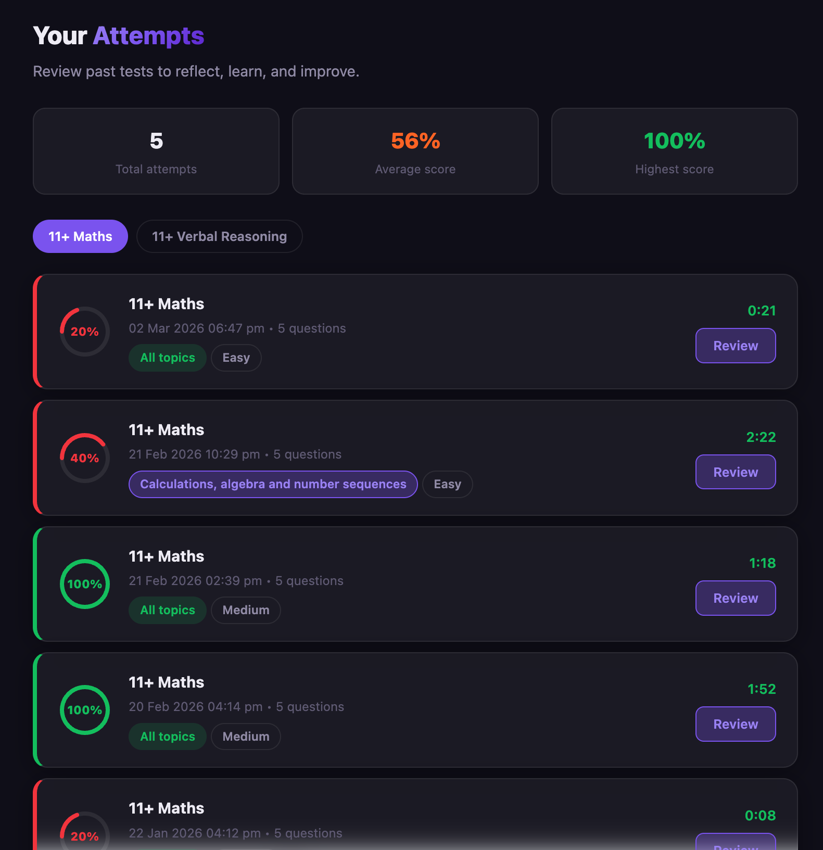Click the 40% score progress ring
Screen dimensions: 823x850
[x=85, y=458]
